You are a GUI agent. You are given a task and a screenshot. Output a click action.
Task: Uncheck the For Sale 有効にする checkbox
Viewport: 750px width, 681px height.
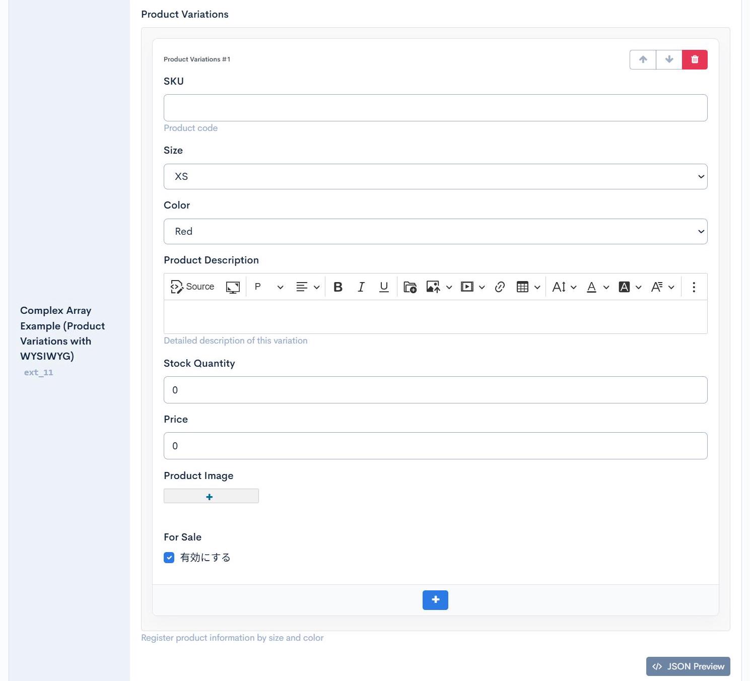169,558
